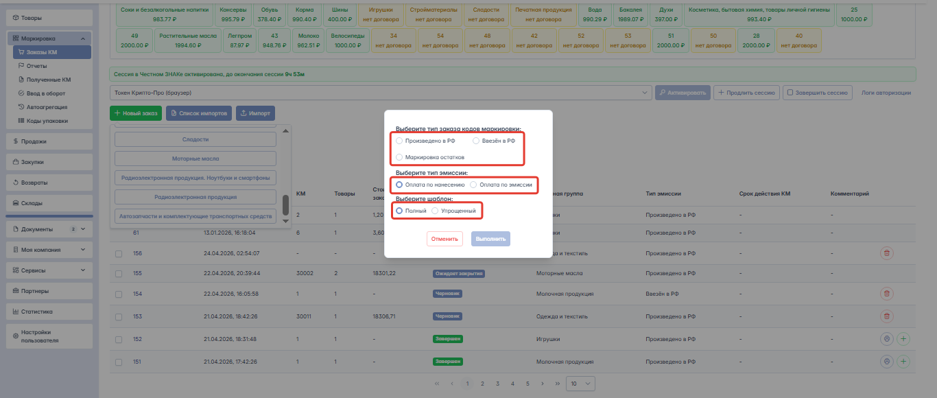Screen dimensions: 937x398
Task: Expand the 'Документы' sidebar section
Action: [49, 229]
